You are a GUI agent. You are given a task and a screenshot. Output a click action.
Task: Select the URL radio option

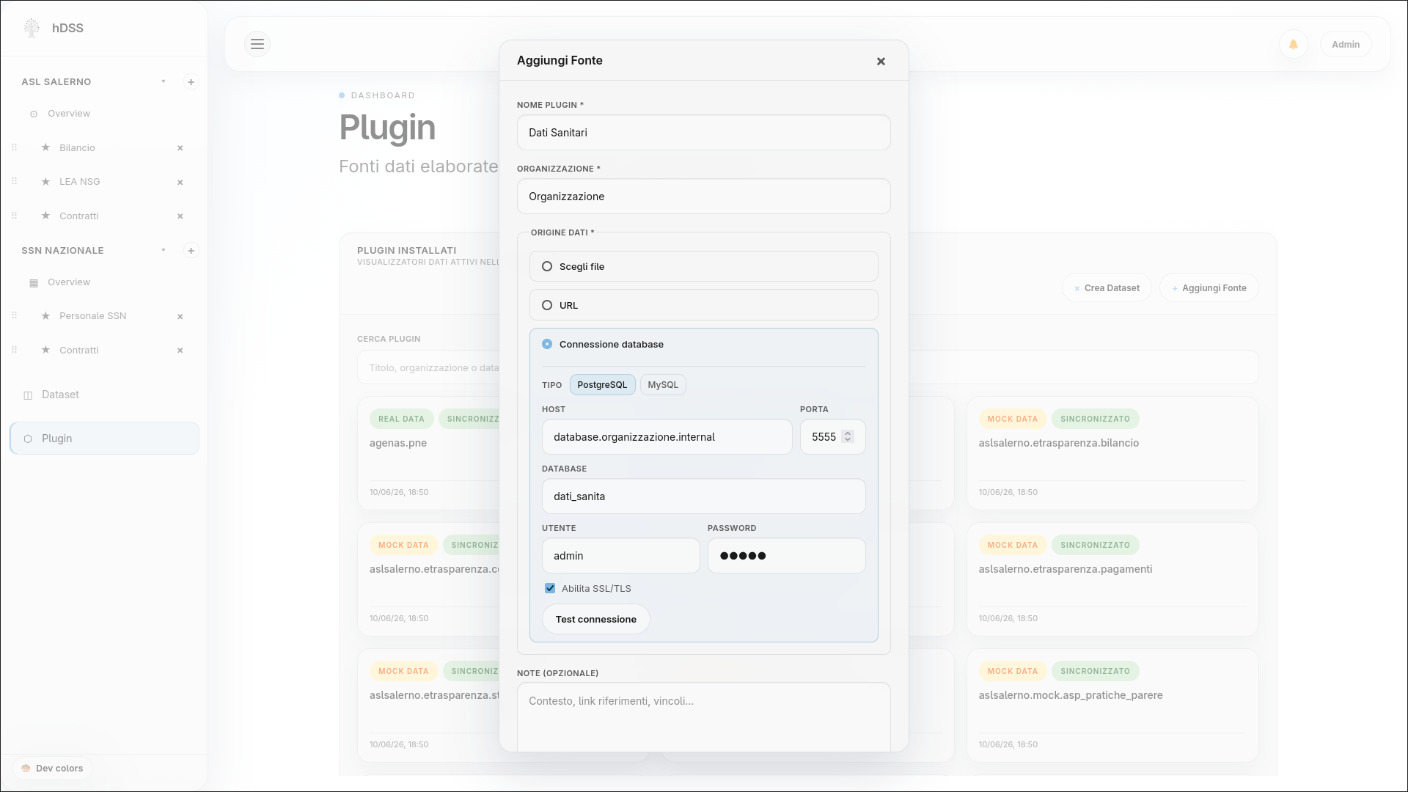[547, 305]
